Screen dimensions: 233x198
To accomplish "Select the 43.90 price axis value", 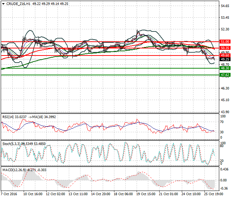I will coord(225,112).
